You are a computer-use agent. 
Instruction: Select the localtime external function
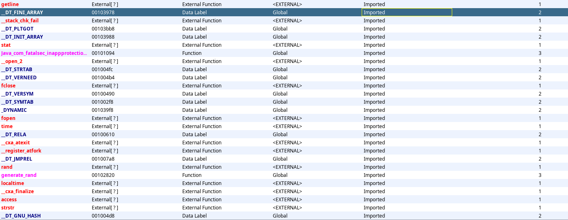13,183
